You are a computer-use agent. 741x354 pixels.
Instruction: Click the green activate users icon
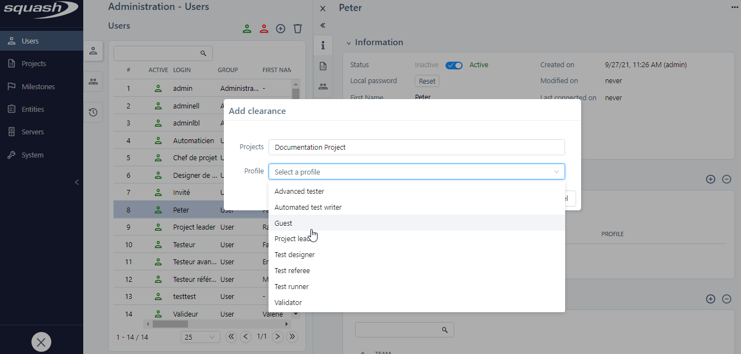[247, 29]
